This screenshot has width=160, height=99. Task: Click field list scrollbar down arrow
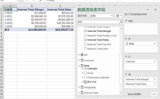pos(121,93)
